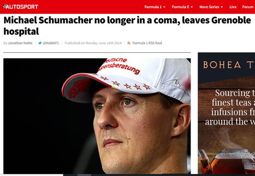The image size is (255, 176).
Task: Open the Formula 1 dropdown menu
Action: 155,7
